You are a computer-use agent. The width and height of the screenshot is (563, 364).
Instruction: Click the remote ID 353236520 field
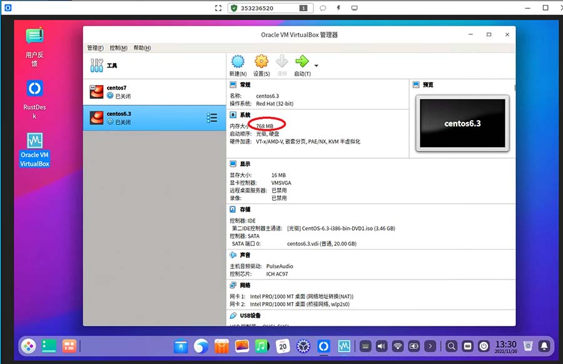coord(270,8)
